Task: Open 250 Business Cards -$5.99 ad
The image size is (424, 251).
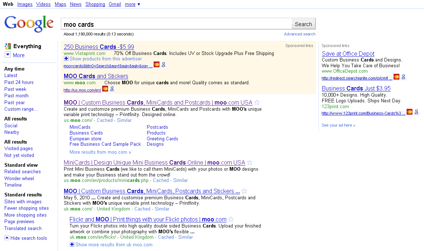Action: pyautogui.click(x=99, y=47)
